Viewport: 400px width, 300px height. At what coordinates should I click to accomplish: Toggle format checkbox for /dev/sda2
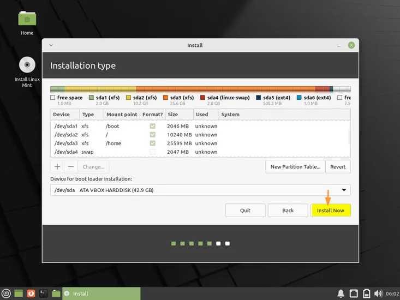click(153, 135)
